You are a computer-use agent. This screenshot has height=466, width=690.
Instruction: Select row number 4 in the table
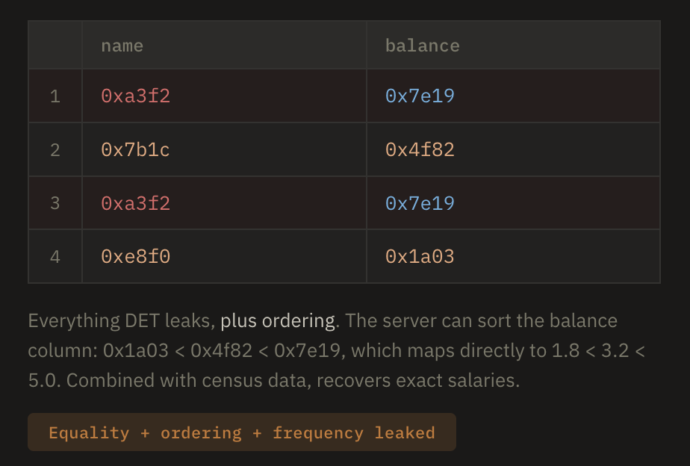click(55, 257)
